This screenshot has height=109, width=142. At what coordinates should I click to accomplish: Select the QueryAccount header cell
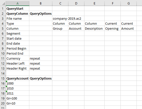point(18,79)
